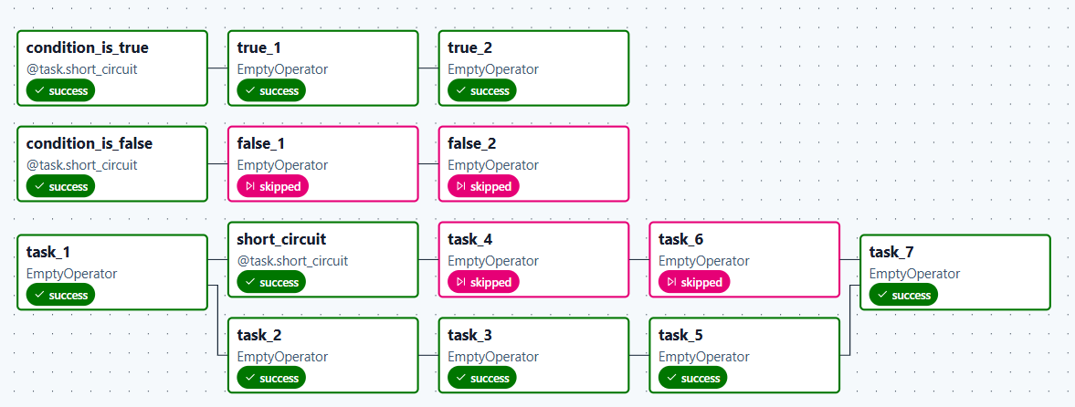
Task: Click the skipped icon on false_2
Action: coord(461,187)
